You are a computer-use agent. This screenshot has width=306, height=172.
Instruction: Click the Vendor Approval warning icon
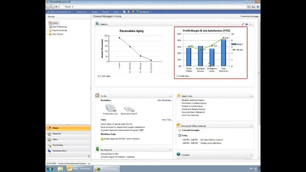click(102, 139)
